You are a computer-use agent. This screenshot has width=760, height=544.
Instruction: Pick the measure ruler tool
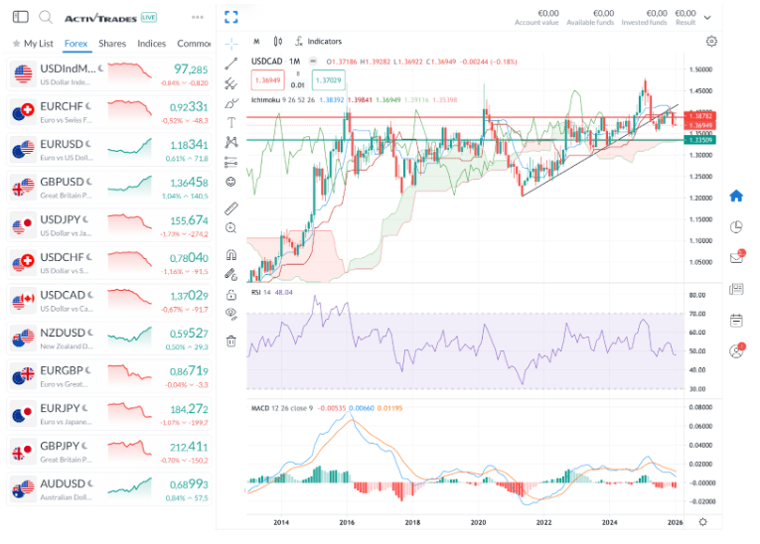(x=231, y=207)
